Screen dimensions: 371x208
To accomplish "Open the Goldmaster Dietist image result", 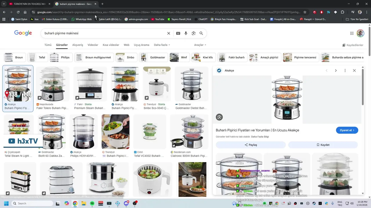I will coord(192,84).
